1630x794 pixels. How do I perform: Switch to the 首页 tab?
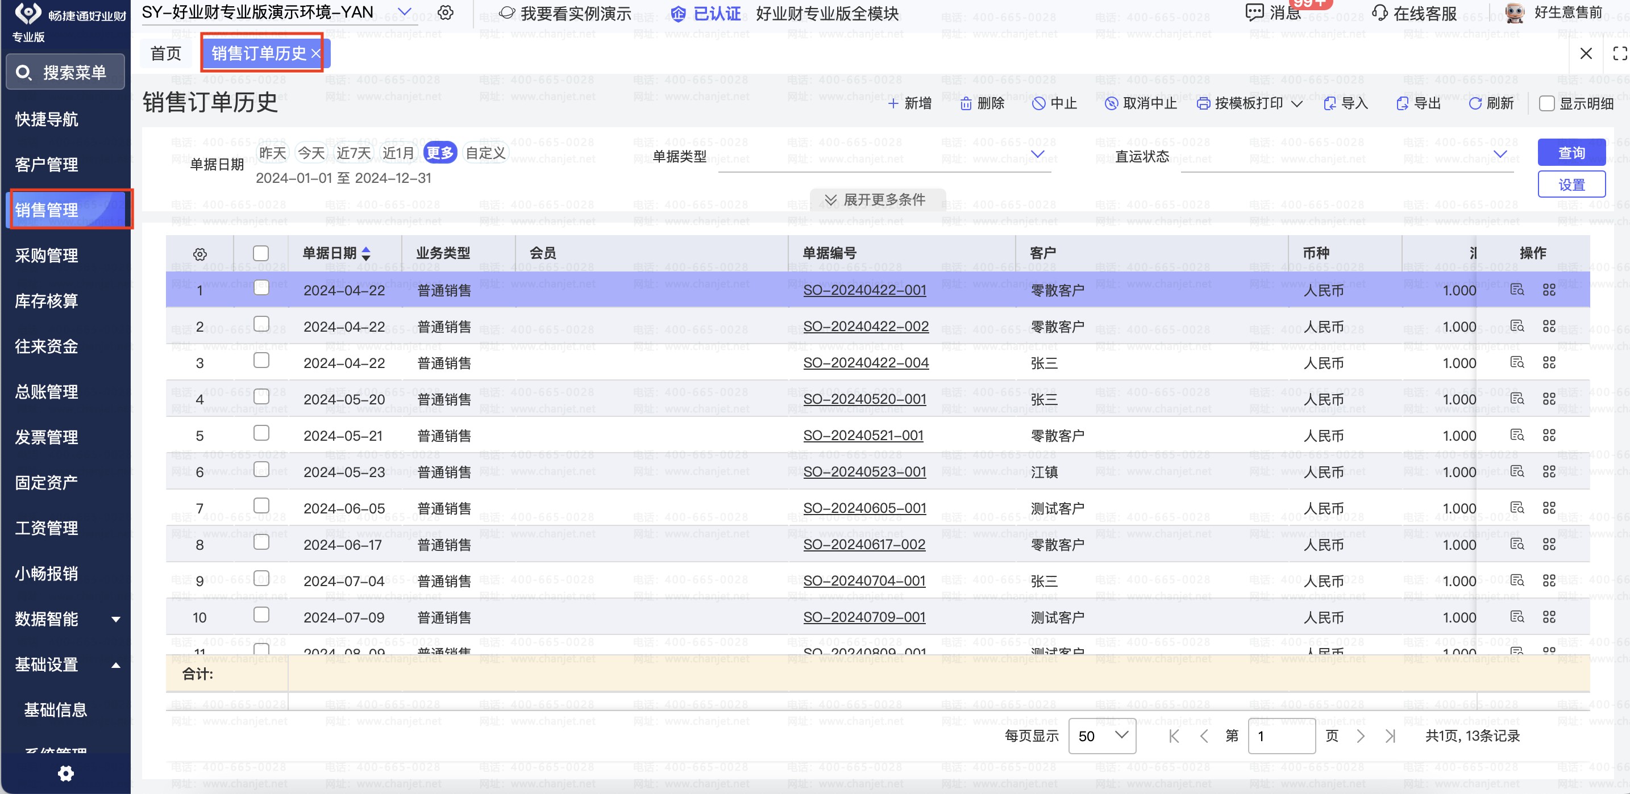coord(166,54)
